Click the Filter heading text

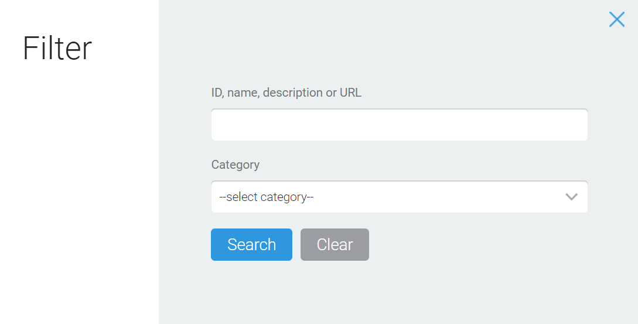57,49
